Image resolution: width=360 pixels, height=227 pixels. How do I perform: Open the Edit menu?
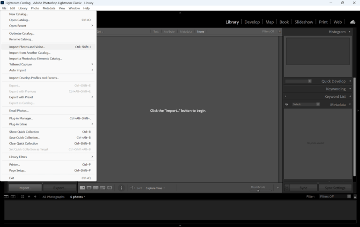12,8
